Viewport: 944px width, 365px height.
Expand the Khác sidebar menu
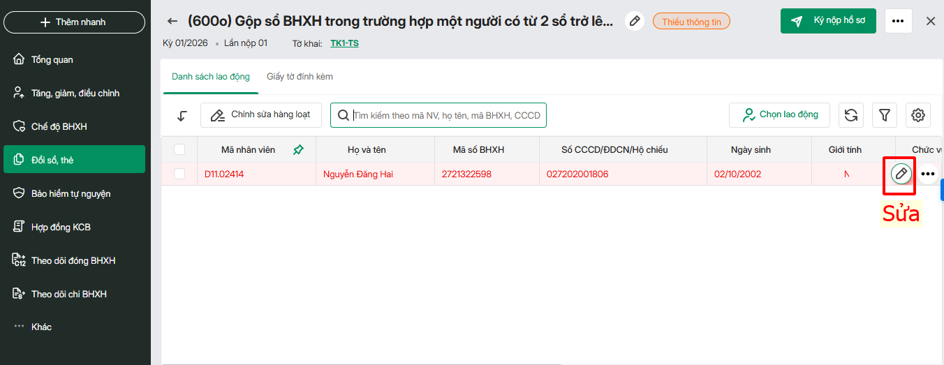[x=41, y=327]
